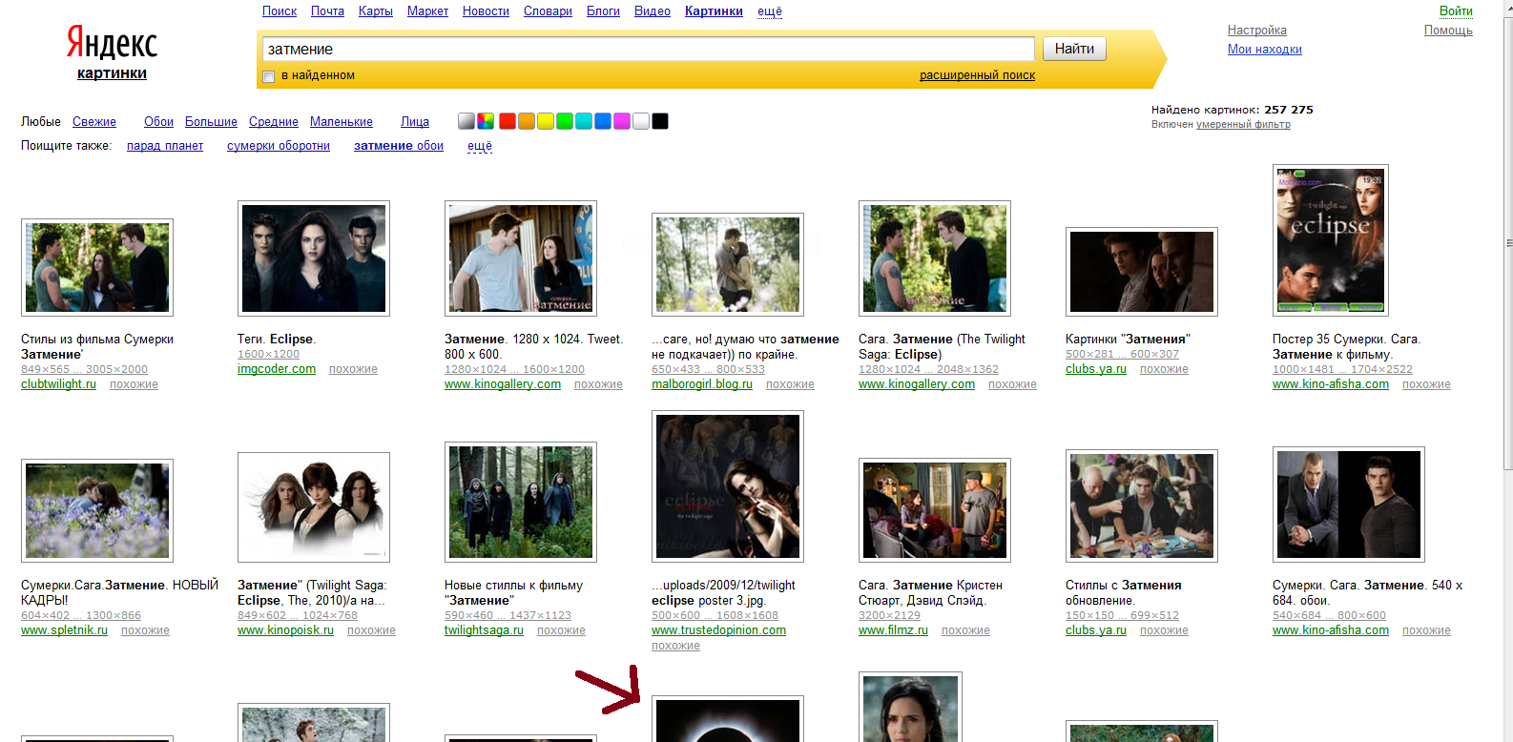Filter images by black color
Screen dimensions: 1513x742
pos(659,121)
